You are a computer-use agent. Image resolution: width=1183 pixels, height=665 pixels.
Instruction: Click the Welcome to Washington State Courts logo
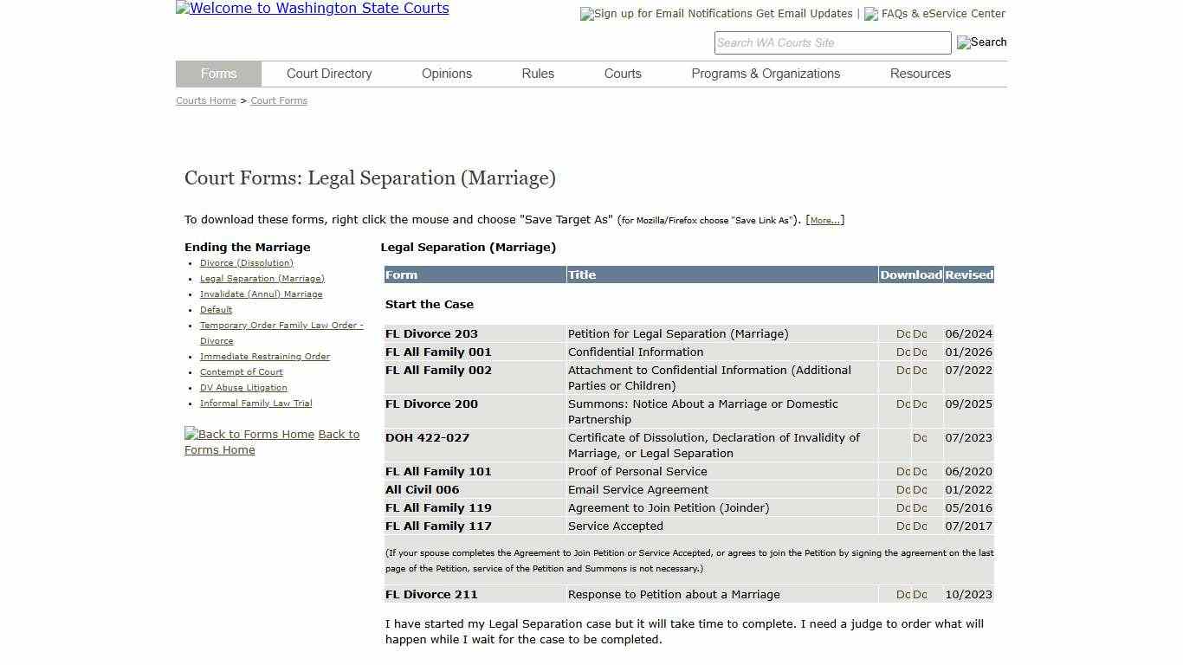pyautogui.click(x=312, y=9)
